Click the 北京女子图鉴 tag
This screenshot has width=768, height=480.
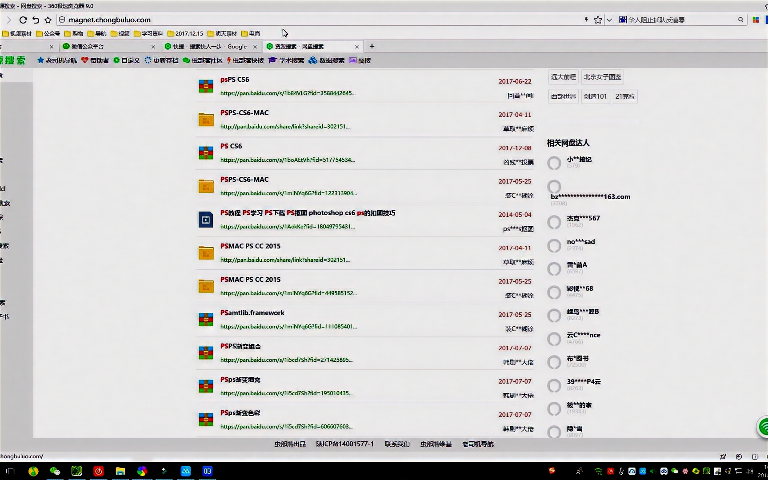tap(602, 77)
